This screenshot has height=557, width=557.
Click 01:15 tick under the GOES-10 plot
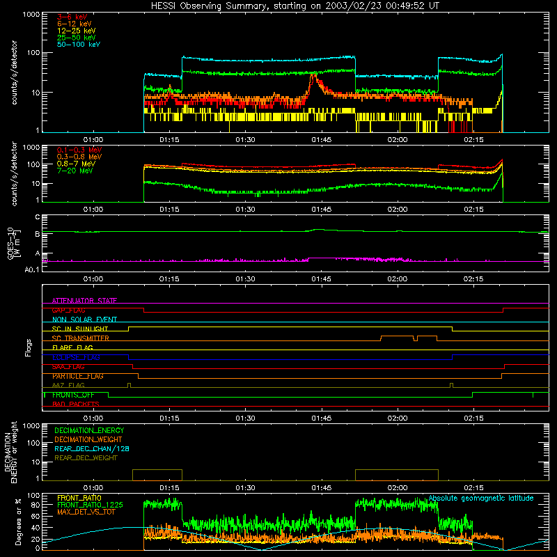[x=169, y=279]
